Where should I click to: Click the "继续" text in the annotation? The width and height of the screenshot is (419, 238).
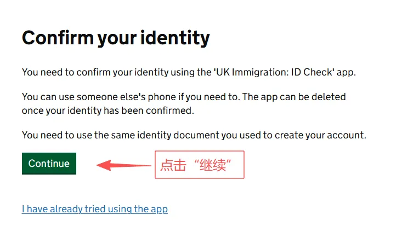219,165
